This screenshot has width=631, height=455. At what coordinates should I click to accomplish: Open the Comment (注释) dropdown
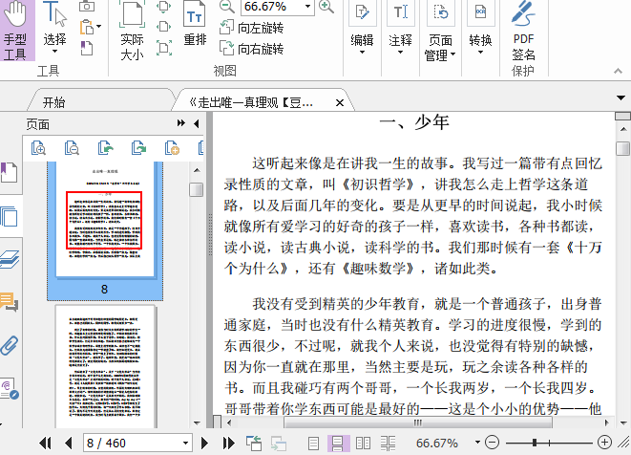click(x=400, y=29)
